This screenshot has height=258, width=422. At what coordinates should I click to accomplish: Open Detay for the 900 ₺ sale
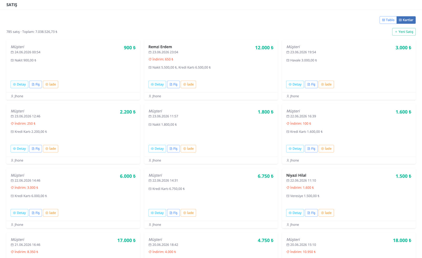click(19, 84)
